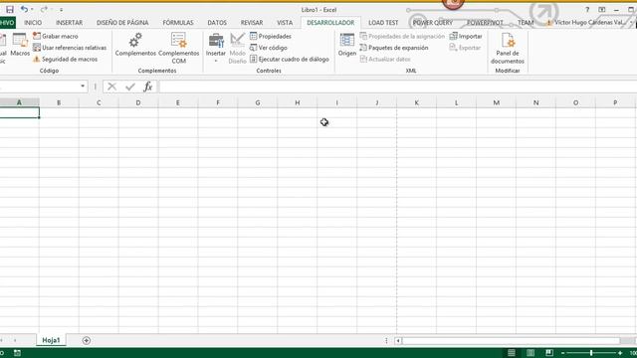Image resolution: width=637 pixels, height=358 pixels.
Task: Click the Cancel X in formula bar
Action: [111, 87]
